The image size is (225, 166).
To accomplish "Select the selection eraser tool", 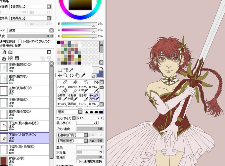I will 94,82.
